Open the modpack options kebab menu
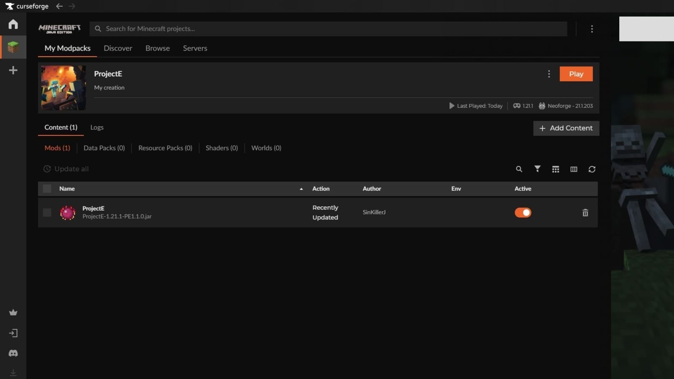Image resolution: width=674 pixels, height=379 pixels. [549, 74]
